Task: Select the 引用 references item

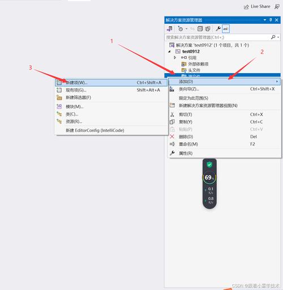Action: click(x=188, y=58)
